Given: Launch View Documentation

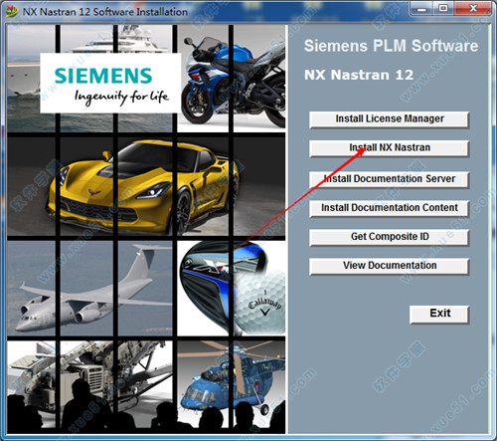Looking at the screenshot, I should coord(389,266).
